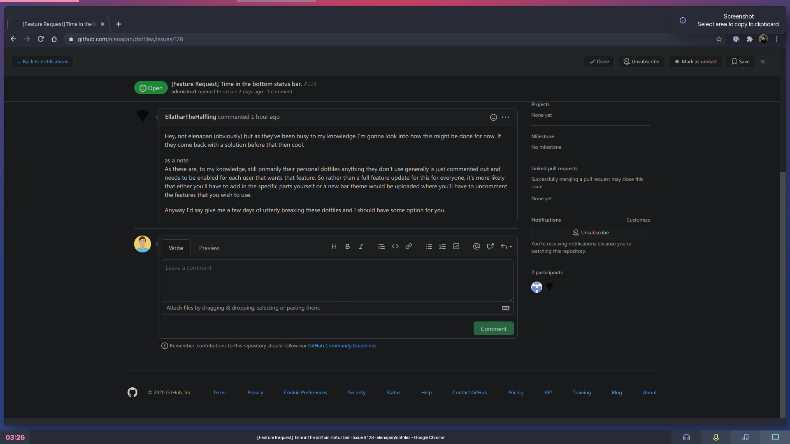
Task: Go back in the browser
Action: point(13,39)
